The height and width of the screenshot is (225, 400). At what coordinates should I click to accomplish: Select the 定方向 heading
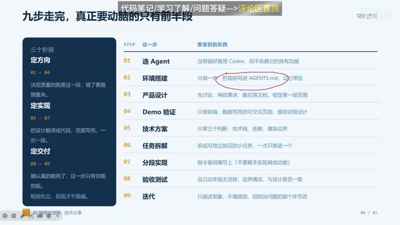point(40,60)
